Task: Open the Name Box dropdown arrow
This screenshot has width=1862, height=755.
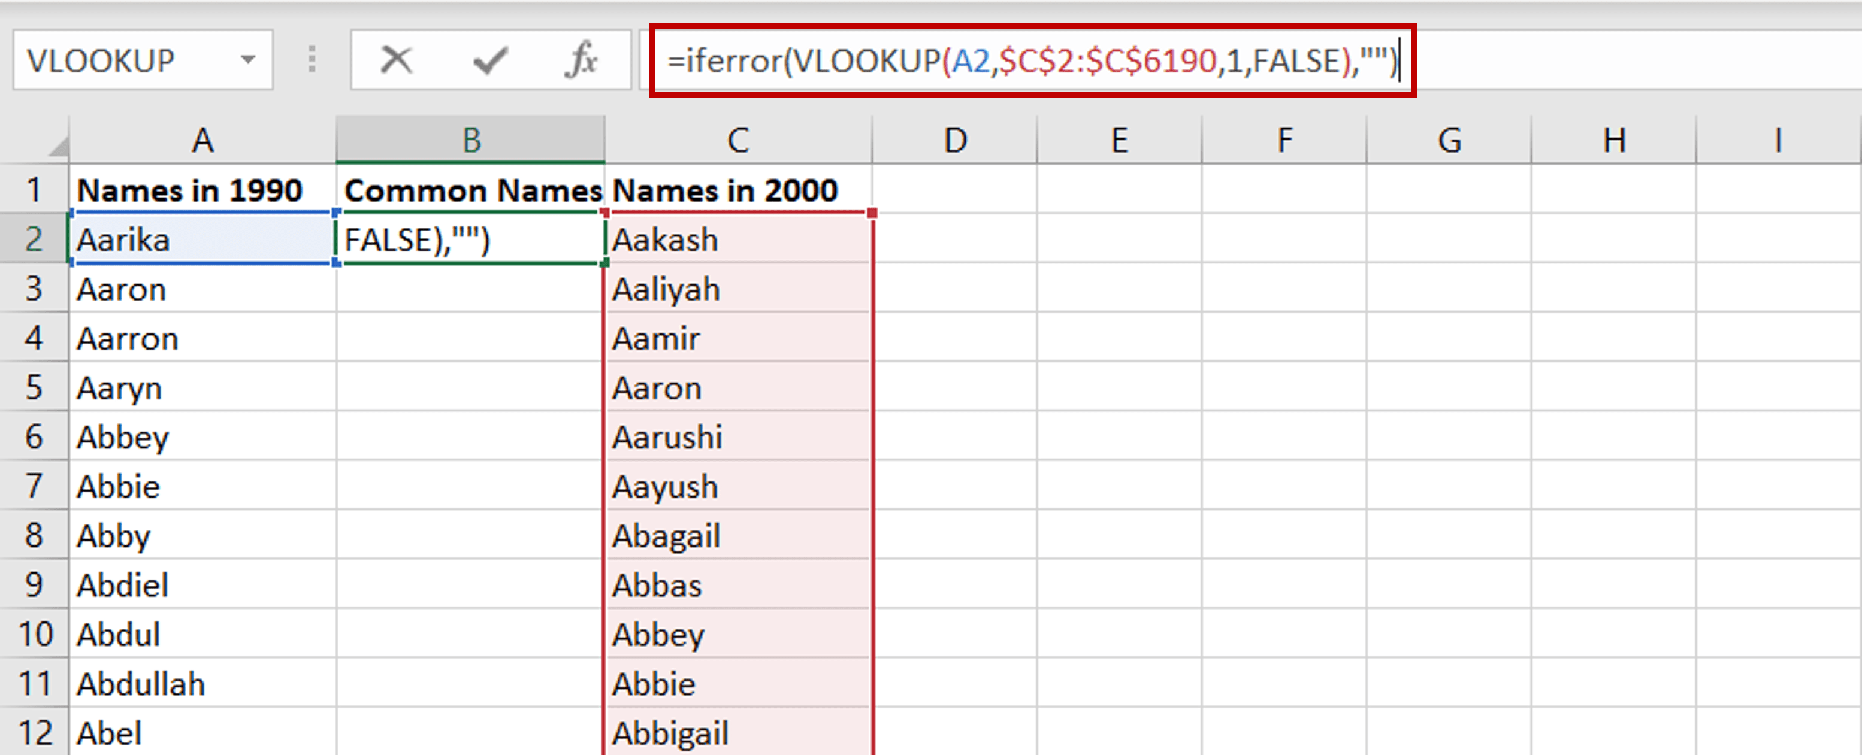Action: 246,60
